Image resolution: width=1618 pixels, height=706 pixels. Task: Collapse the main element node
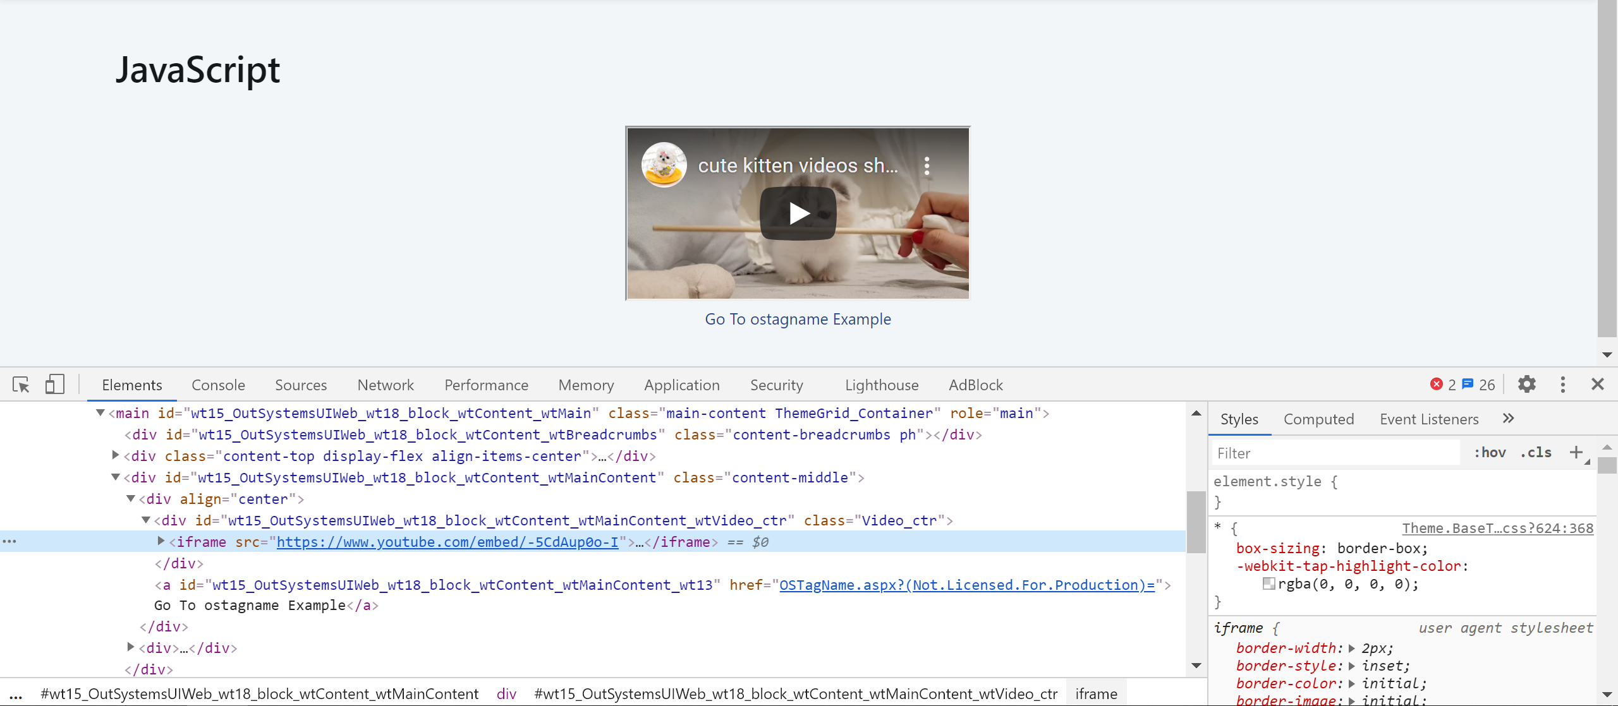tap(100, 413)
